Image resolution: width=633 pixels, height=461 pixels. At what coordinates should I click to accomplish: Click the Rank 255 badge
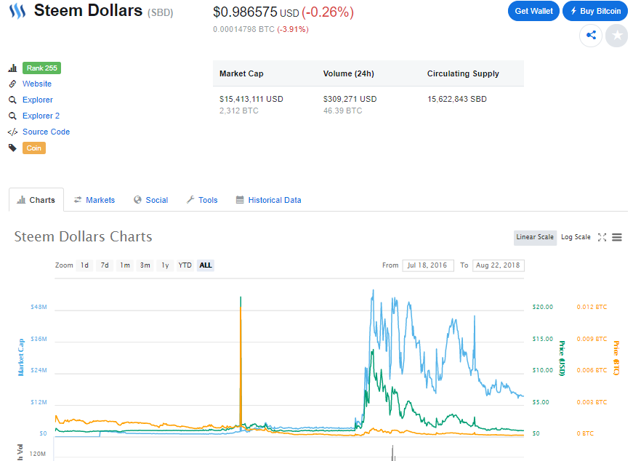click(x=41, y=68)
